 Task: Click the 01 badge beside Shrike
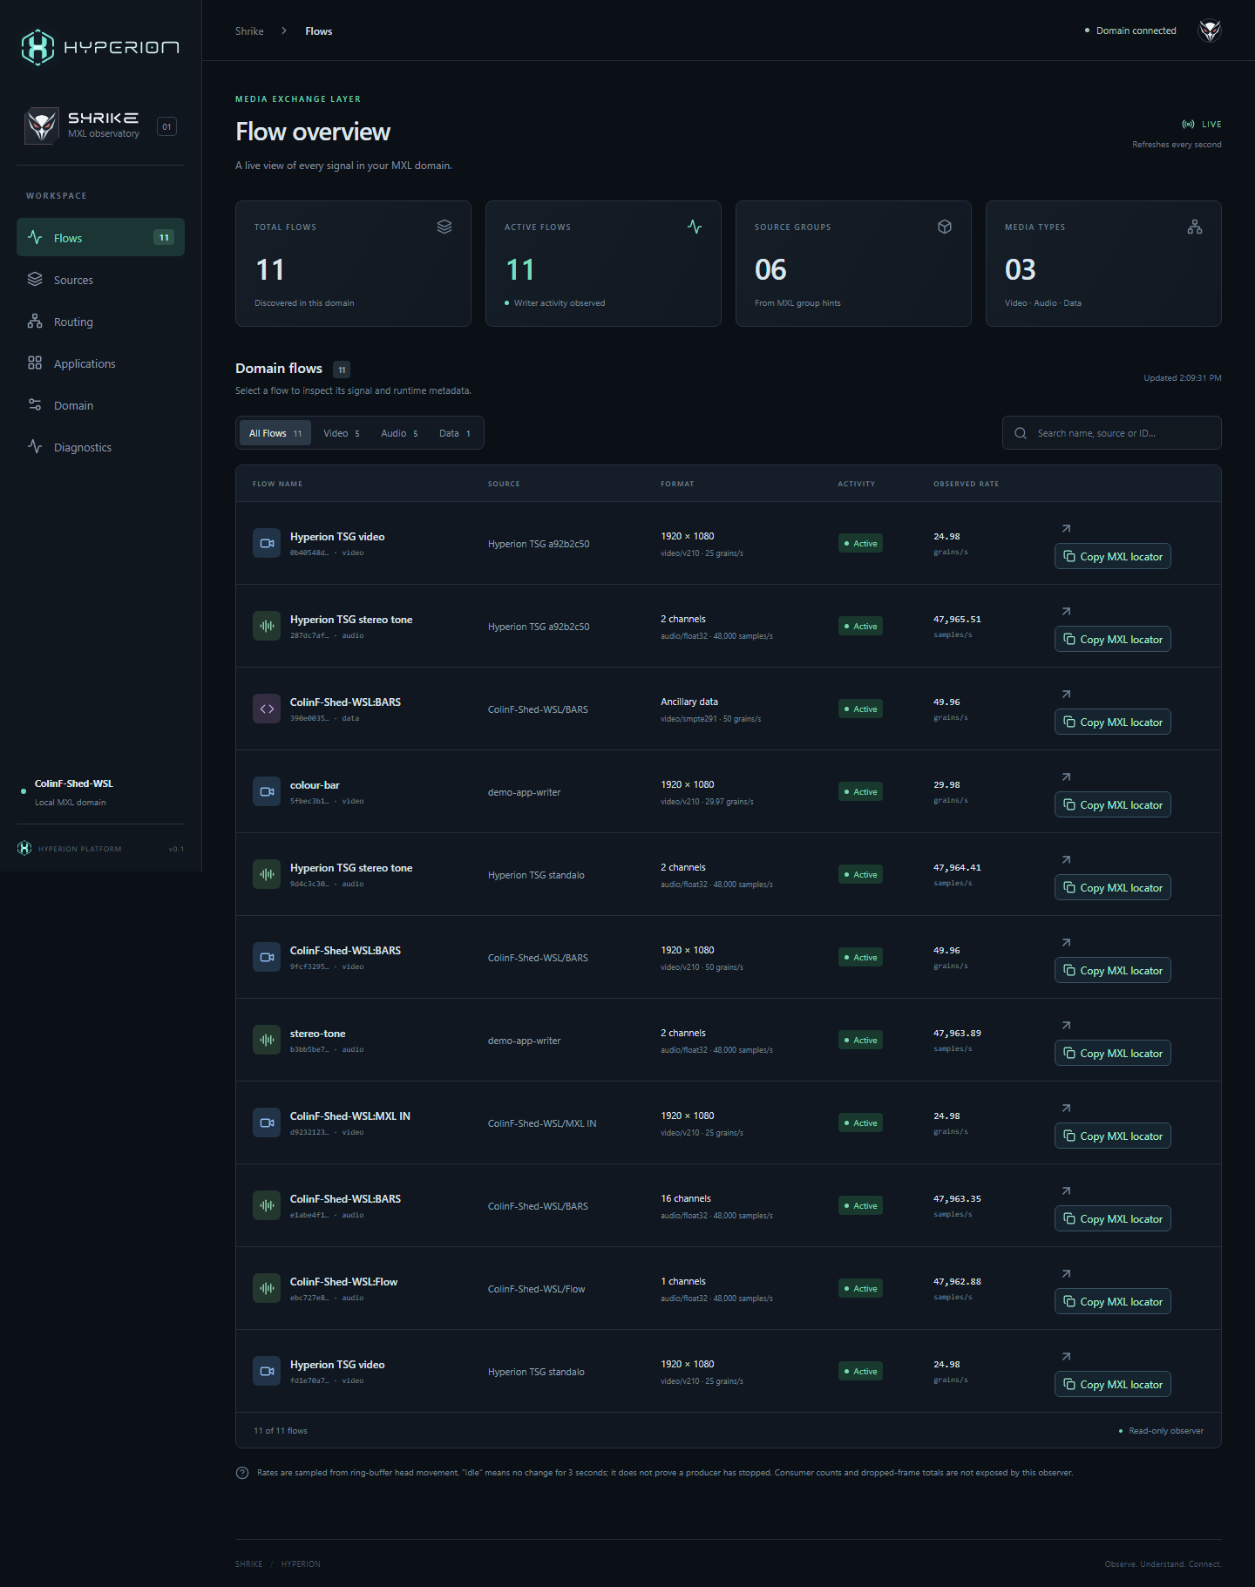[x=166, y=126]
